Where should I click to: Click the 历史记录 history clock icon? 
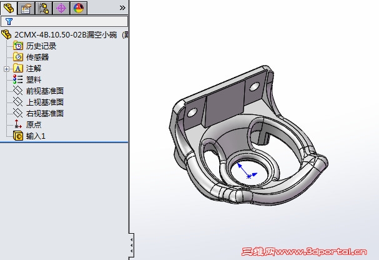coord(18,46)
